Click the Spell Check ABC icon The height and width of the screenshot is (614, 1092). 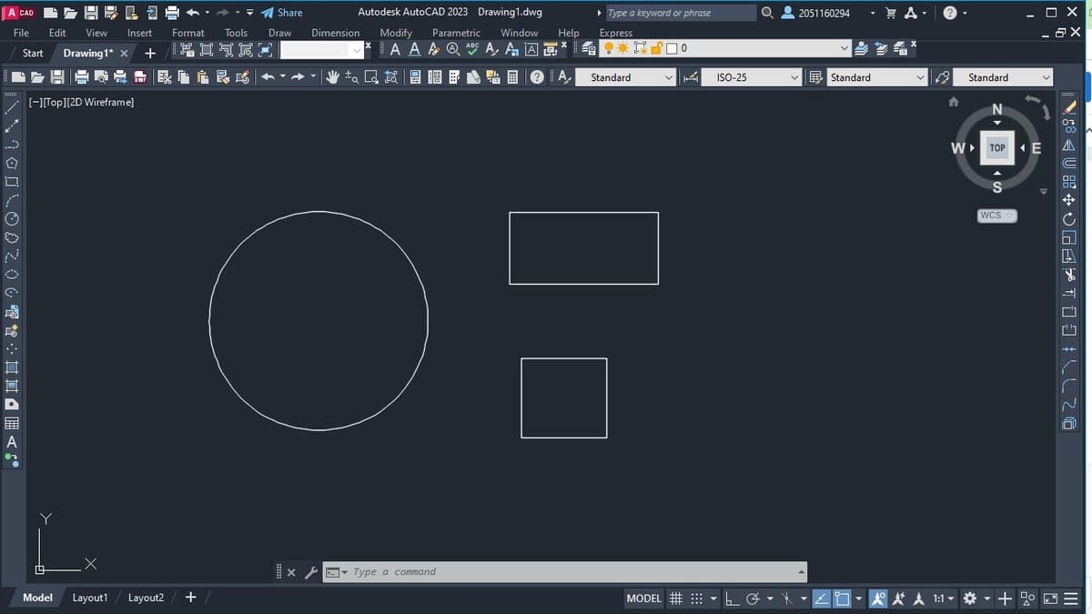(x=471, y=48)
